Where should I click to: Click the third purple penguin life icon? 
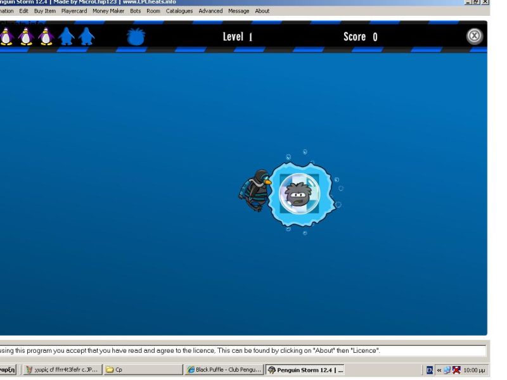(46, 36)
